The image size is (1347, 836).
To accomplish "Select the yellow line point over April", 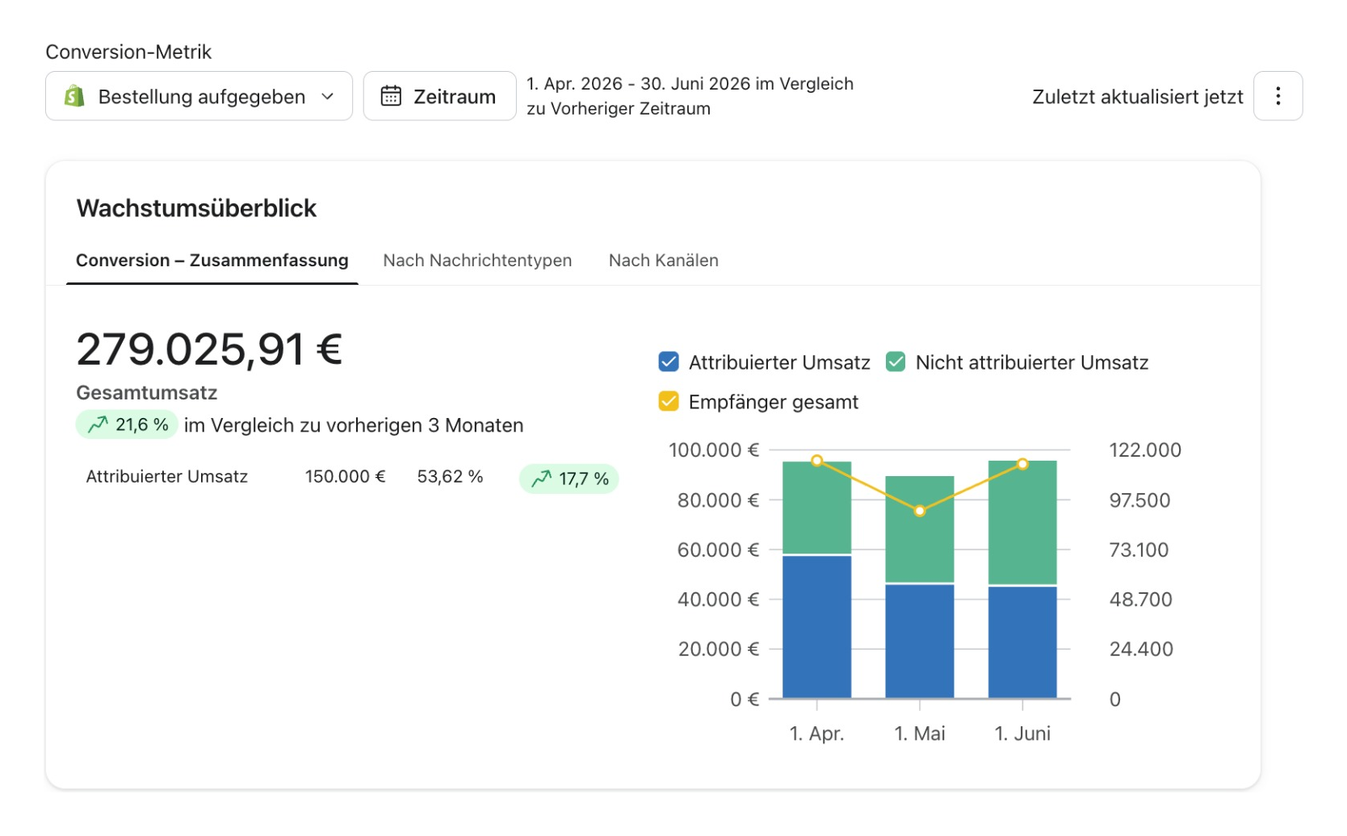I will 816,461.
